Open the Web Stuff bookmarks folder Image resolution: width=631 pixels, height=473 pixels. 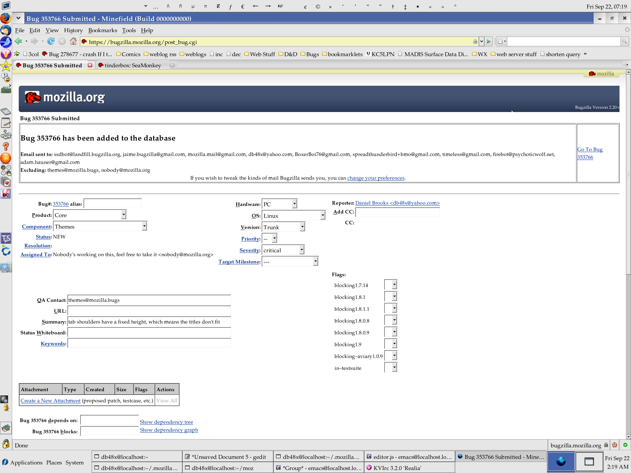[x=260, y=54]
